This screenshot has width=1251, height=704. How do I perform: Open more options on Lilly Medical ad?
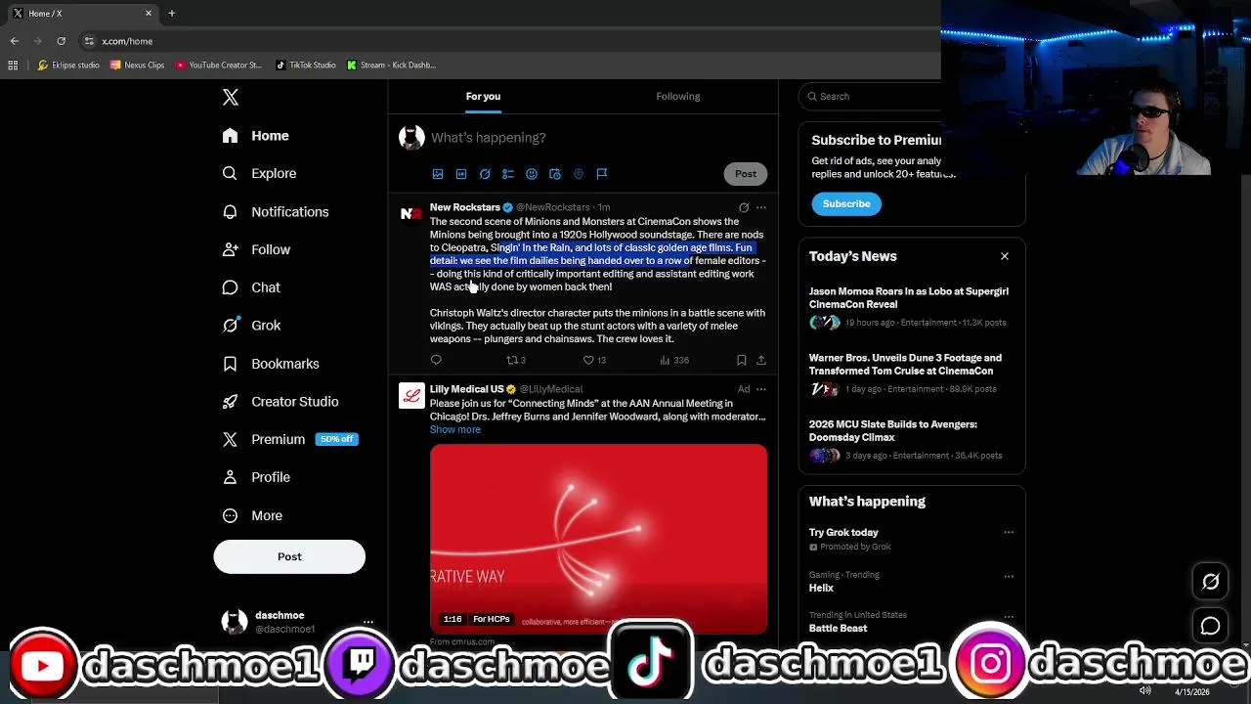[x=761, y=389]
